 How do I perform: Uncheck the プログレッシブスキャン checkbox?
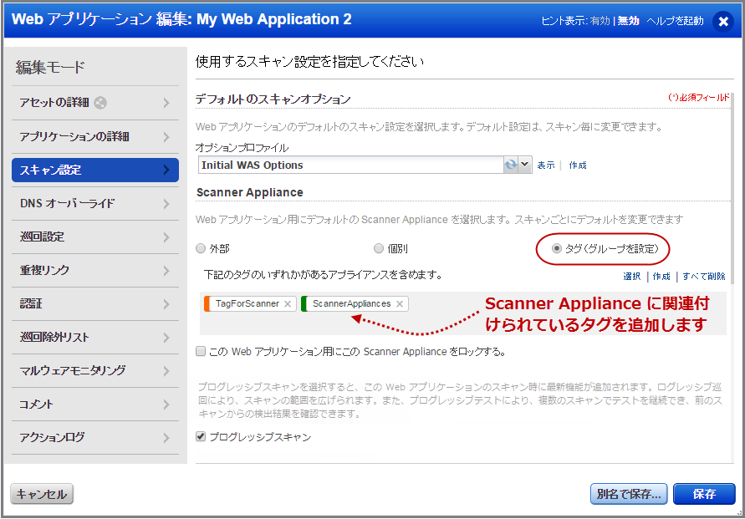(201, 436)
